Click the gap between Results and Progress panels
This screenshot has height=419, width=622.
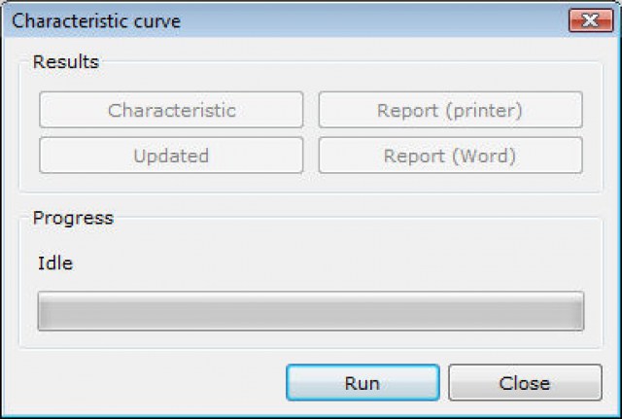click(310, 199)
